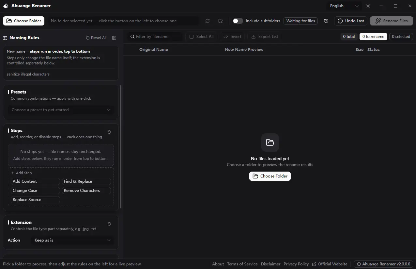Add a Change Case step
This screenshot has height=269, width=416.
tap(35, 191)
